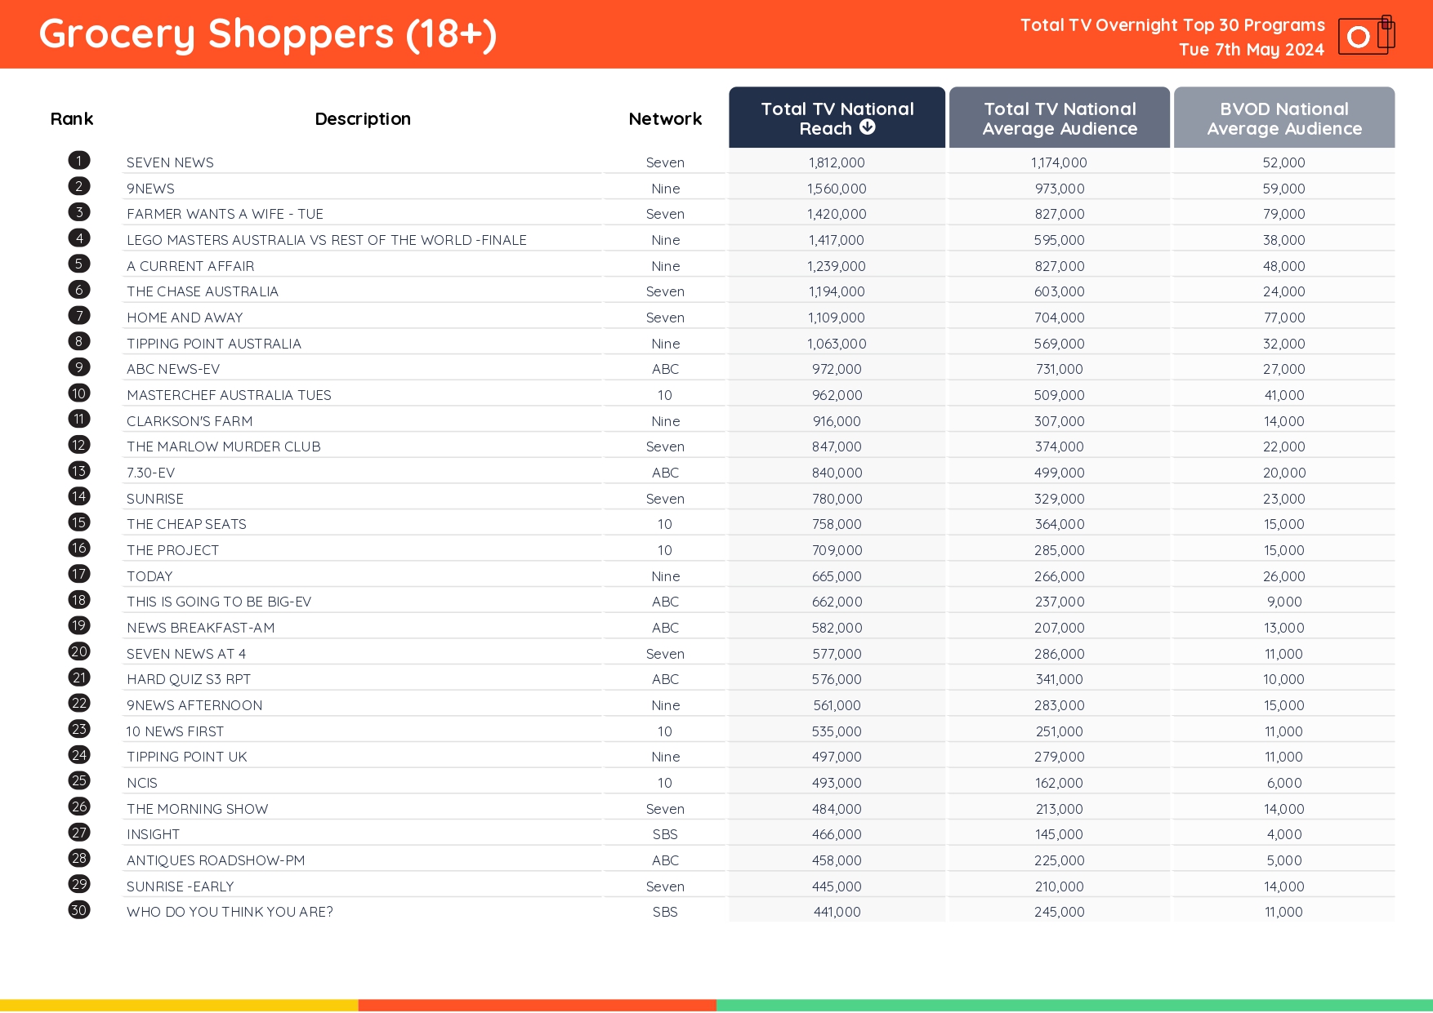Viewport: 1433px width, 1013px height.
Task: Select the FARMER WANTS A WIFE - TUE row
Action: pyautogui.click(x=225, y=214)
